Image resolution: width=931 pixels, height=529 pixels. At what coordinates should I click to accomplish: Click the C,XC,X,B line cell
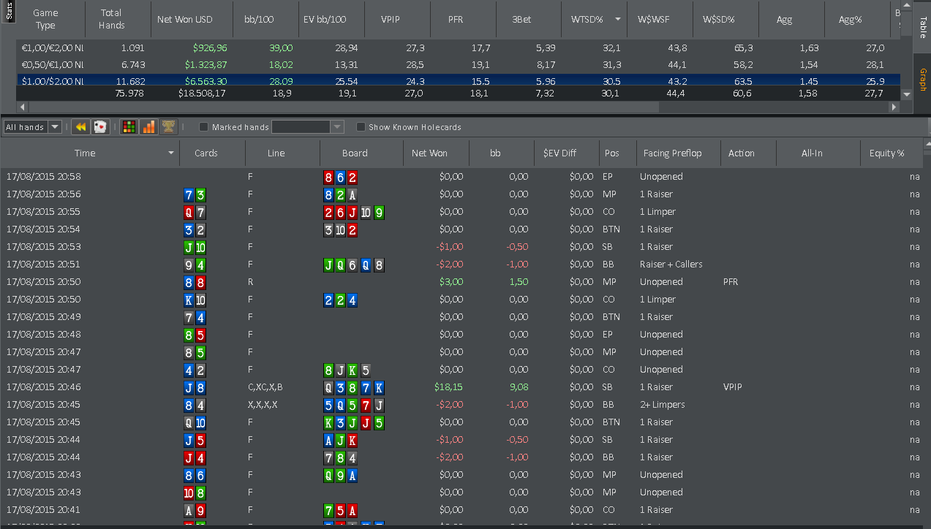click(x=265, y=387)
